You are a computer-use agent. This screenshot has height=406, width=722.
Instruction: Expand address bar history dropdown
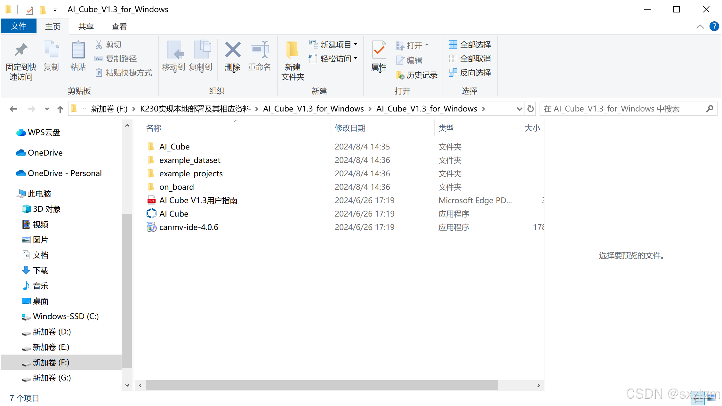pyautogui.click(x=520, y=109)
